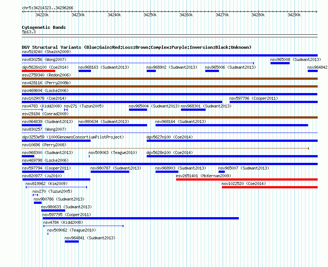Click the blue bar under nsv965008
The image size is (328, 267).
[280, 63]
